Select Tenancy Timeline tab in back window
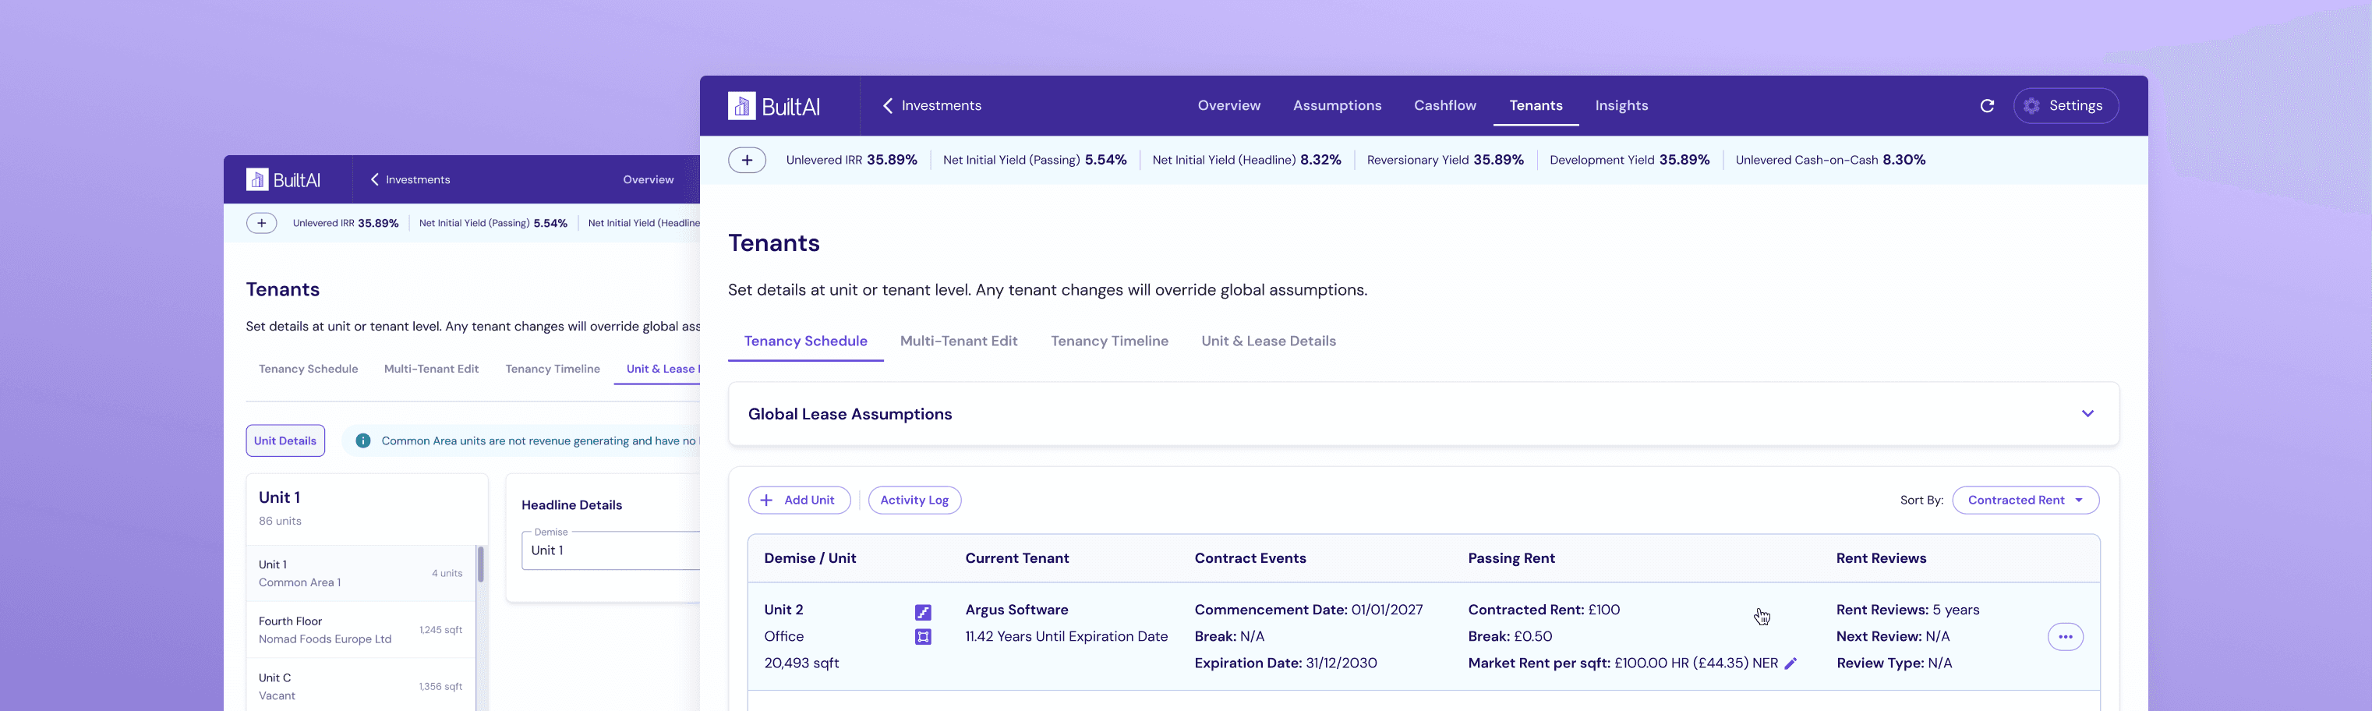This screenshot has width=2372, height=711. coord(553,370)
